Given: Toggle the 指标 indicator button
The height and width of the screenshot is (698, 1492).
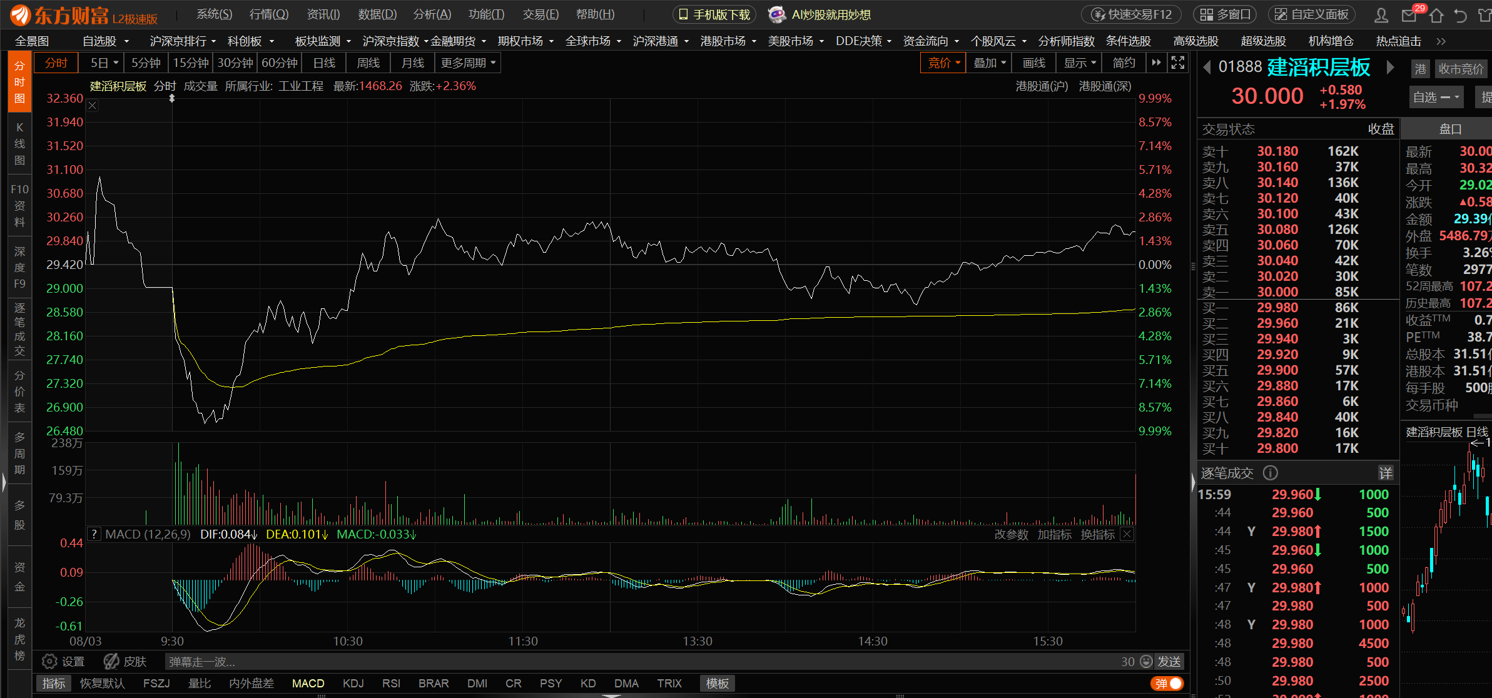Looking at the screenshot, I should 54,684.
